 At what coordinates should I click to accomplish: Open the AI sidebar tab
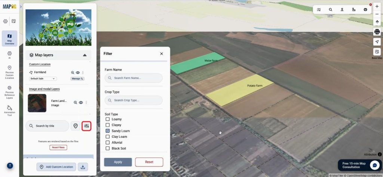tap(9, 55)
